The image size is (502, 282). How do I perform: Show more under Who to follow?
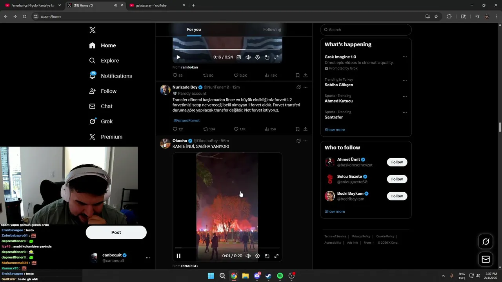pos(335,211)
